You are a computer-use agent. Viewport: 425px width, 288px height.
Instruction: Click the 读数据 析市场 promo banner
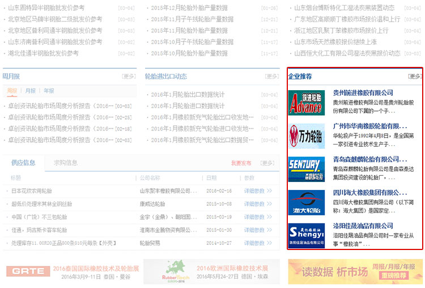pyautogui.click(x=354, y=272)
